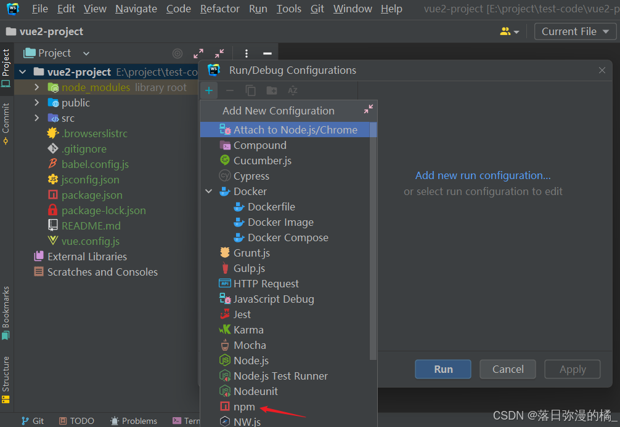Click the Create New Folder icon in the dialog
620x427 pixels.
tap(272, 91)
